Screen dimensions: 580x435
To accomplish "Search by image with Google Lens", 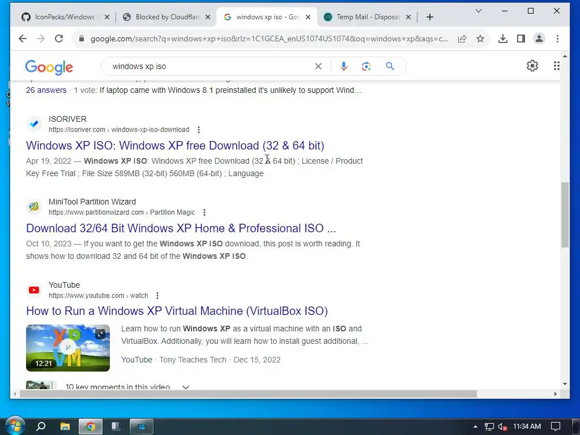I will (x=366, y=66).
